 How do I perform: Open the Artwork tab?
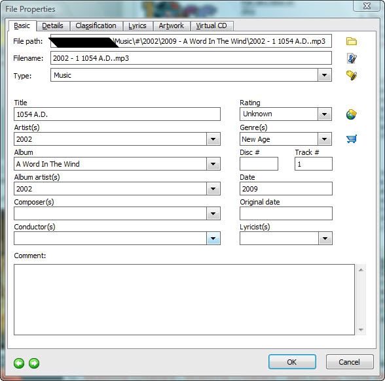pos(171,25)
